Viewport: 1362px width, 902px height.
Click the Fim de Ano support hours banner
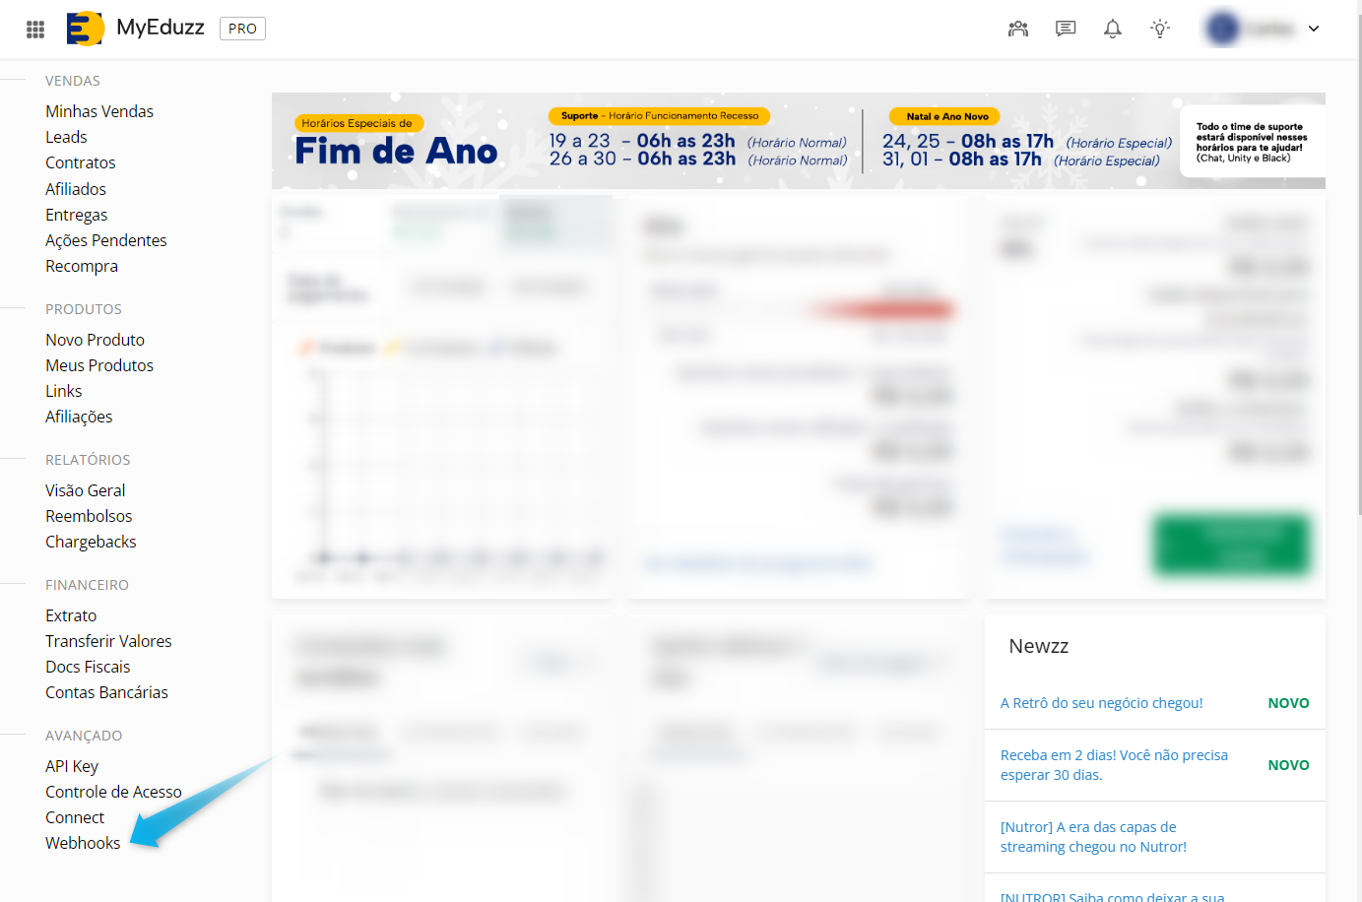pos(798,141)
